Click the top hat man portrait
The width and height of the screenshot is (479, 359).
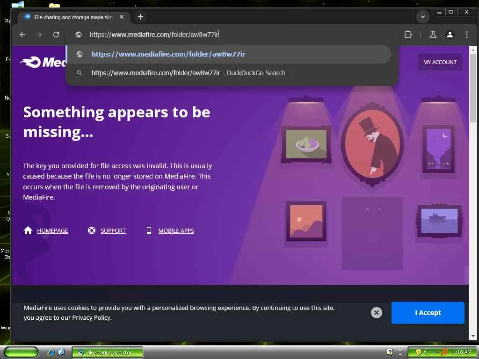[x=372, y=144]
